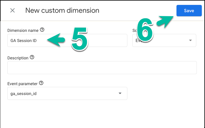The image size is (205, 128).
Task: Close the New custom dimension panel
Action: [13, 10]
